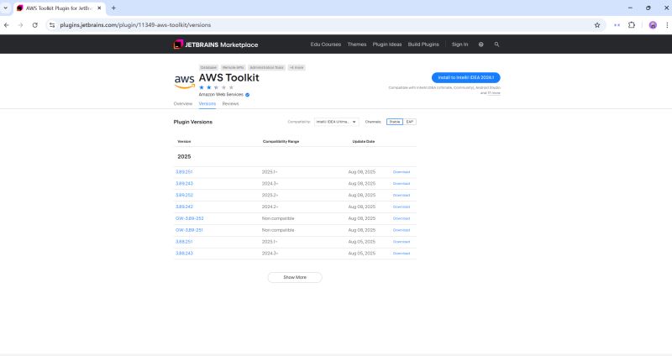The image size is (672, 356).
Task: Click the browser forward arrow
Action: click(x=20, y=25)
